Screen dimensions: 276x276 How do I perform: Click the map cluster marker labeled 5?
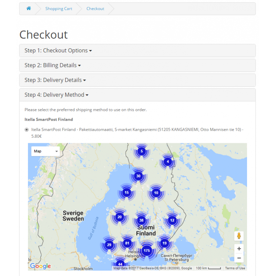coord(141,151)
